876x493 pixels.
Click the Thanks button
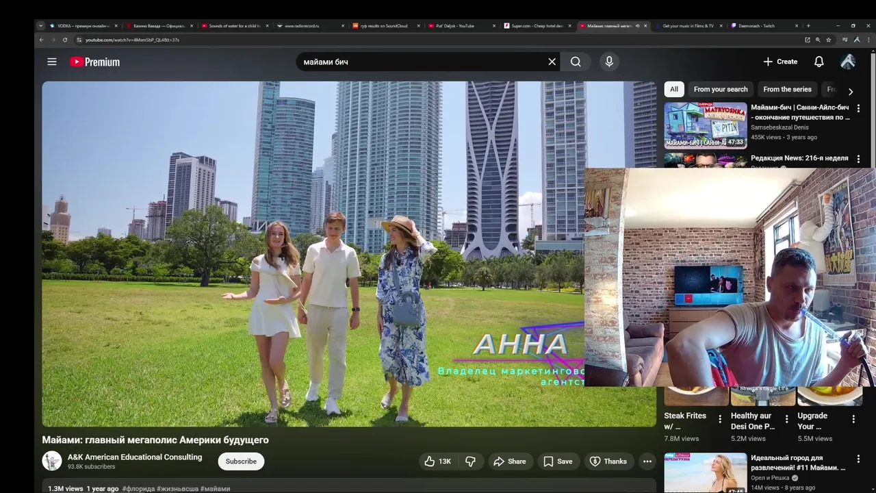608,462
